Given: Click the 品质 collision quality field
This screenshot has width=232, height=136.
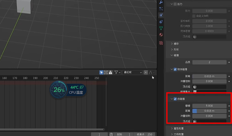Looking at the screenshot, I should tap(209, 62).
